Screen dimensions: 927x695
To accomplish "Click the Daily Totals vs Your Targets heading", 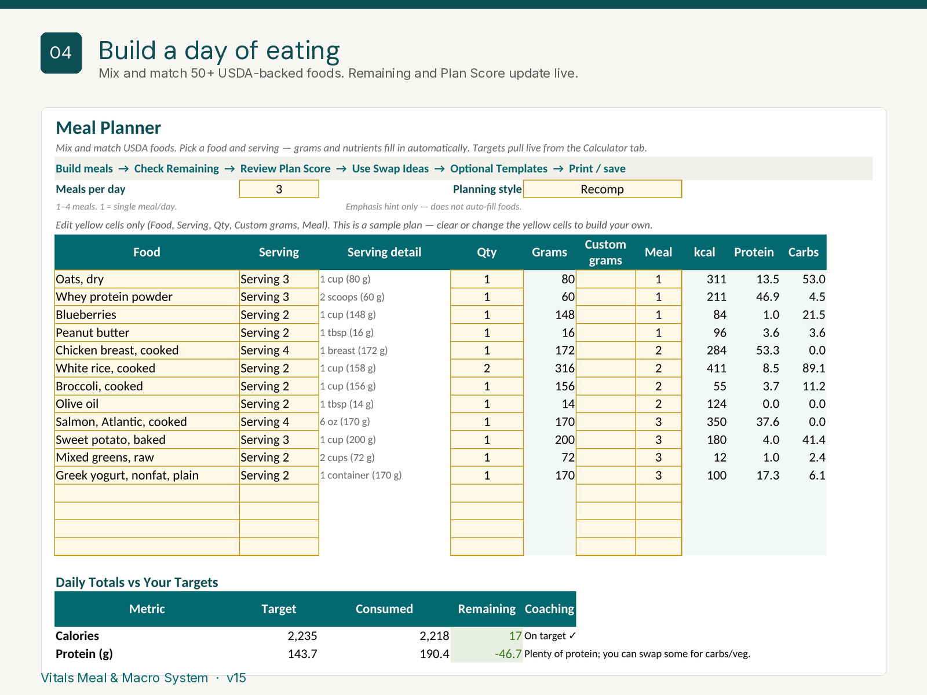I will coord(137,583).
